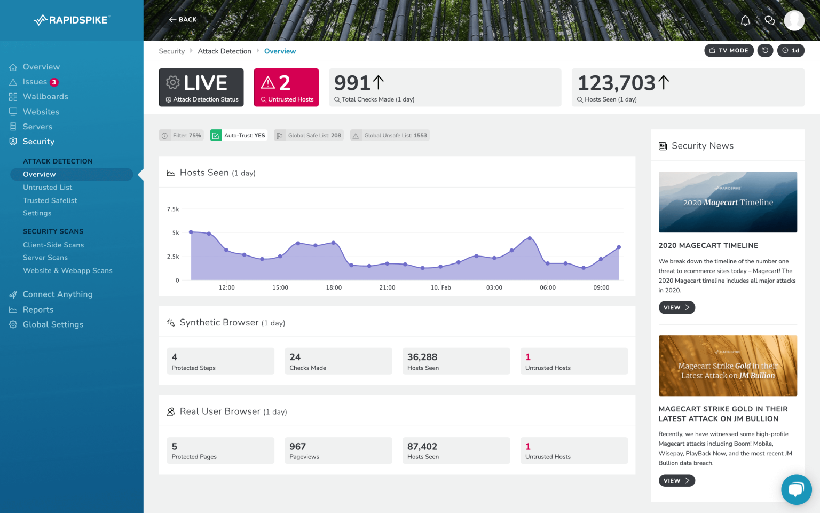This screenshot has width=820, height=513.
Task: Open the live chat bubble at bottom right
Action: pos(796,489)
